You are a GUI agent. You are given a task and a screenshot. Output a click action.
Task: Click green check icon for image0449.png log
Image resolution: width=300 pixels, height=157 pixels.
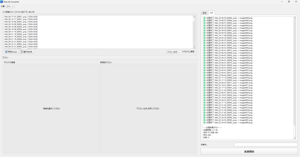[204, 18]
